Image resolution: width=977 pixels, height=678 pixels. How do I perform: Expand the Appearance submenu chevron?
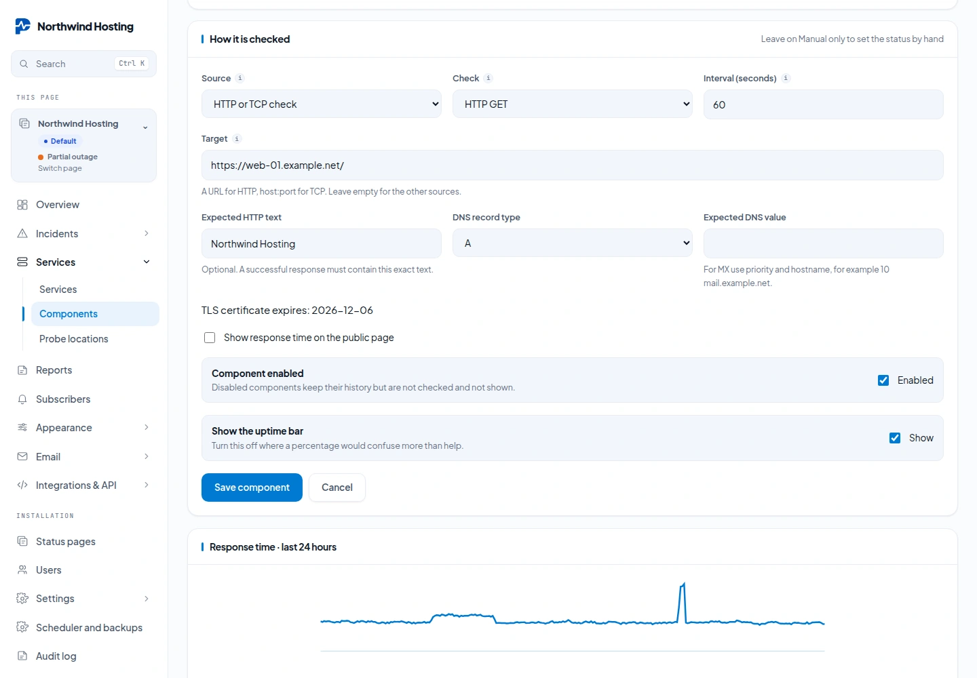147,427
